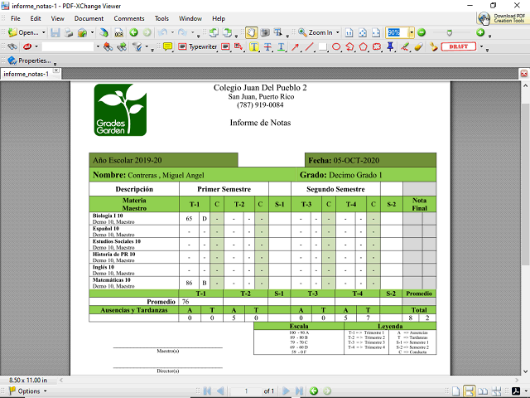Expand the zoom percentage combo box
Viewport: 530px width, 398px height.
[411, 32]
